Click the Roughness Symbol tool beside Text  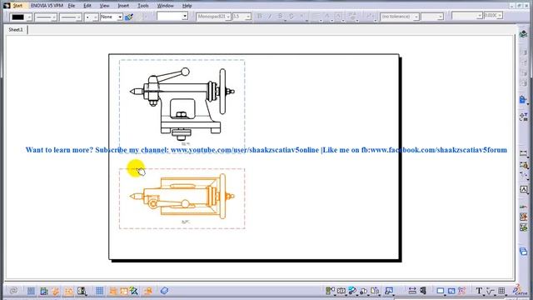(x=490, y=291)
